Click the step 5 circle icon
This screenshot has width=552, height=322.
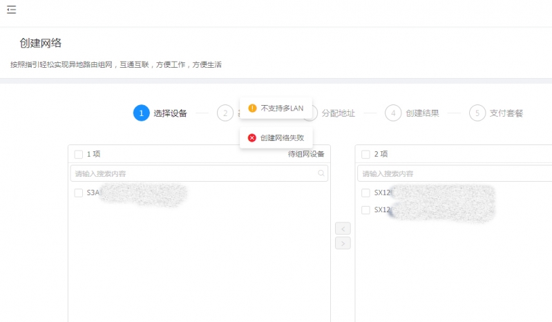pos(477,113)
